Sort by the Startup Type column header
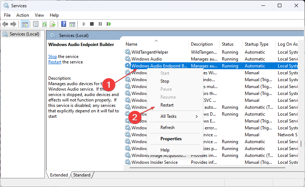 [x=256, y=44]
